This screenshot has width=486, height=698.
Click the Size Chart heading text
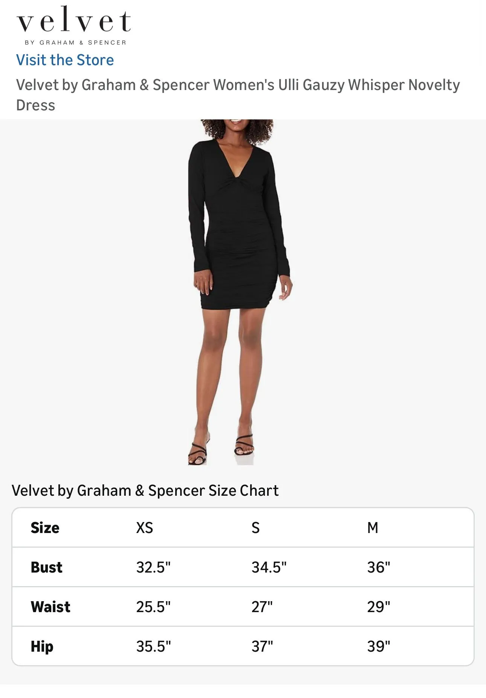pyautogui.click(x=145, y=491)
